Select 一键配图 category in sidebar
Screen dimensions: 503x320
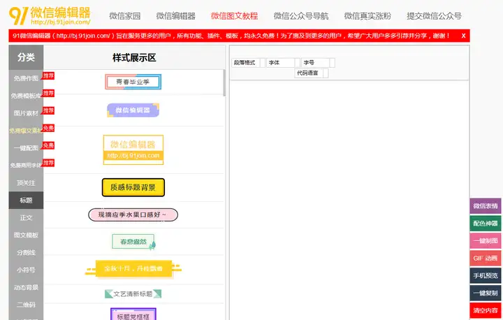click(x=26, y=148)
